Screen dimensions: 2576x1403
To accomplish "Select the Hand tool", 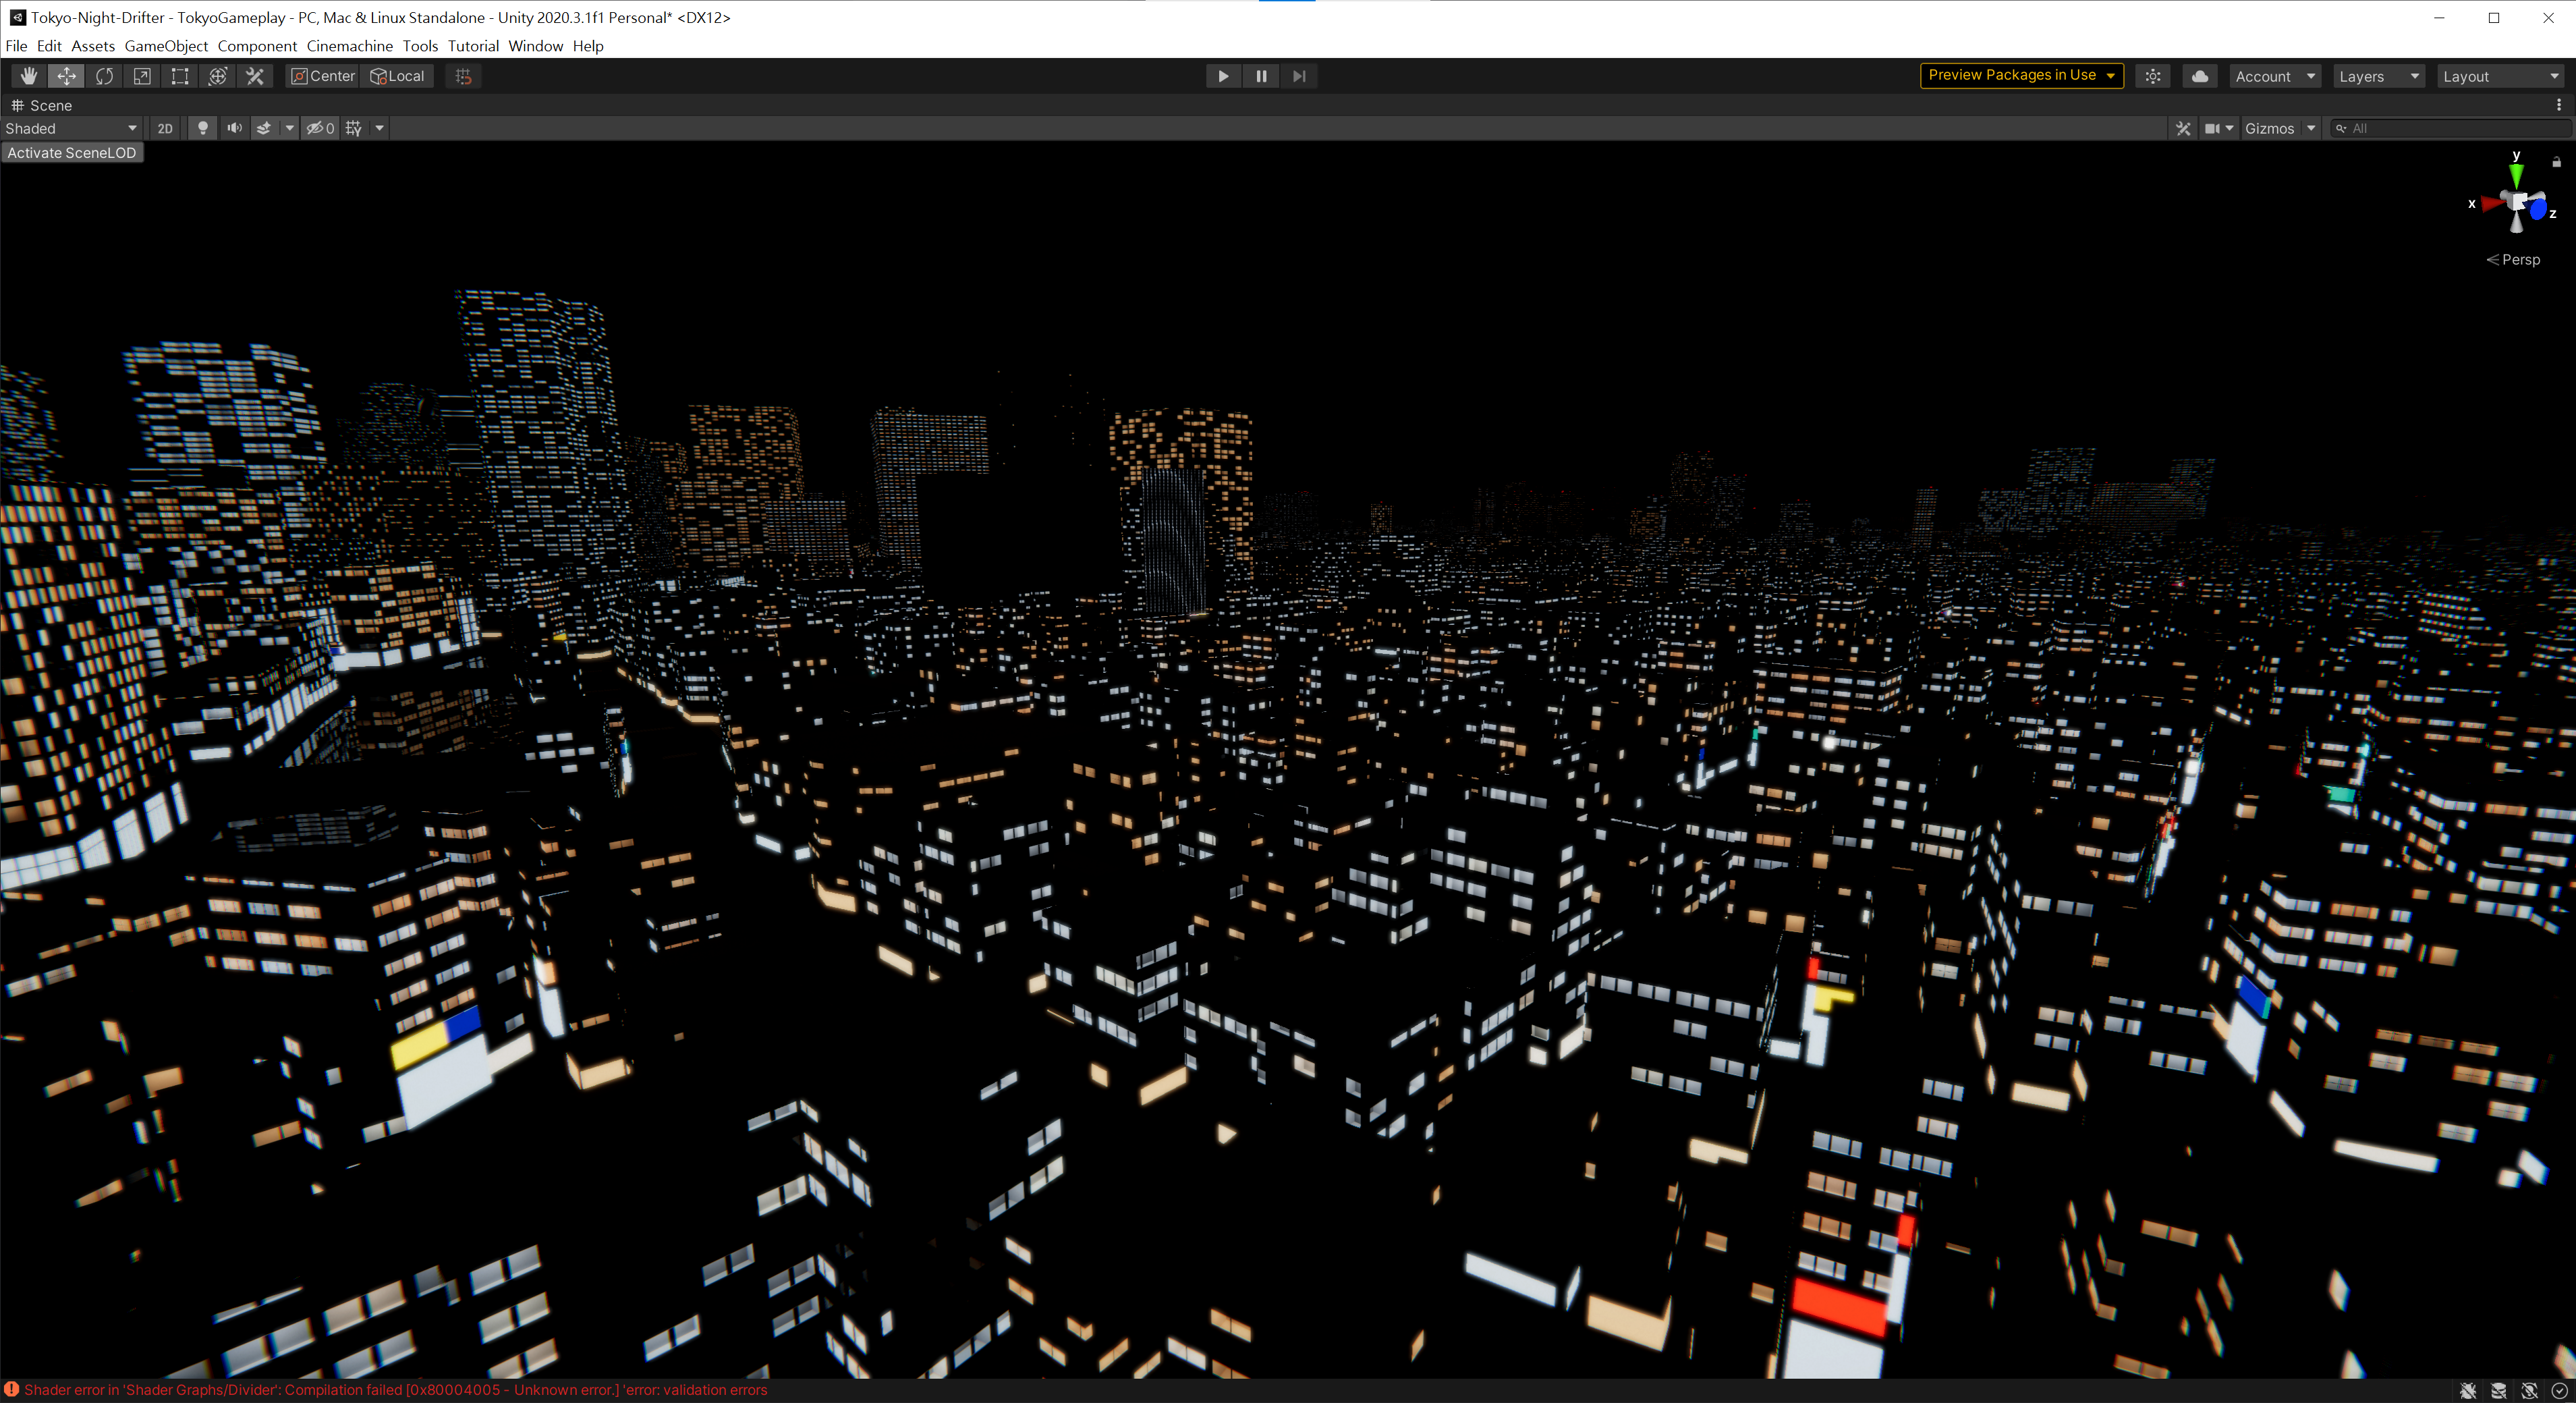I will [29, 76].
